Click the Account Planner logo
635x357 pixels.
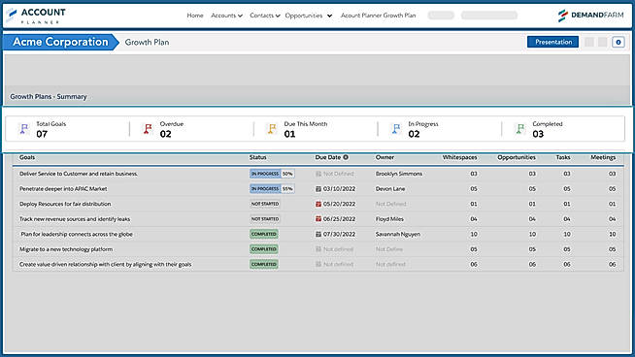(x=36, y=16)
